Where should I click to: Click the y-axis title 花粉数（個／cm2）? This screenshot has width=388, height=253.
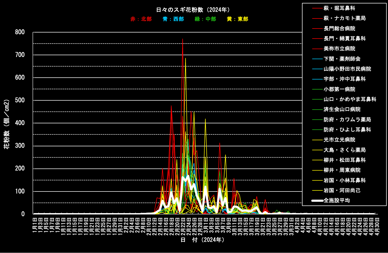(x=7, y=124)
